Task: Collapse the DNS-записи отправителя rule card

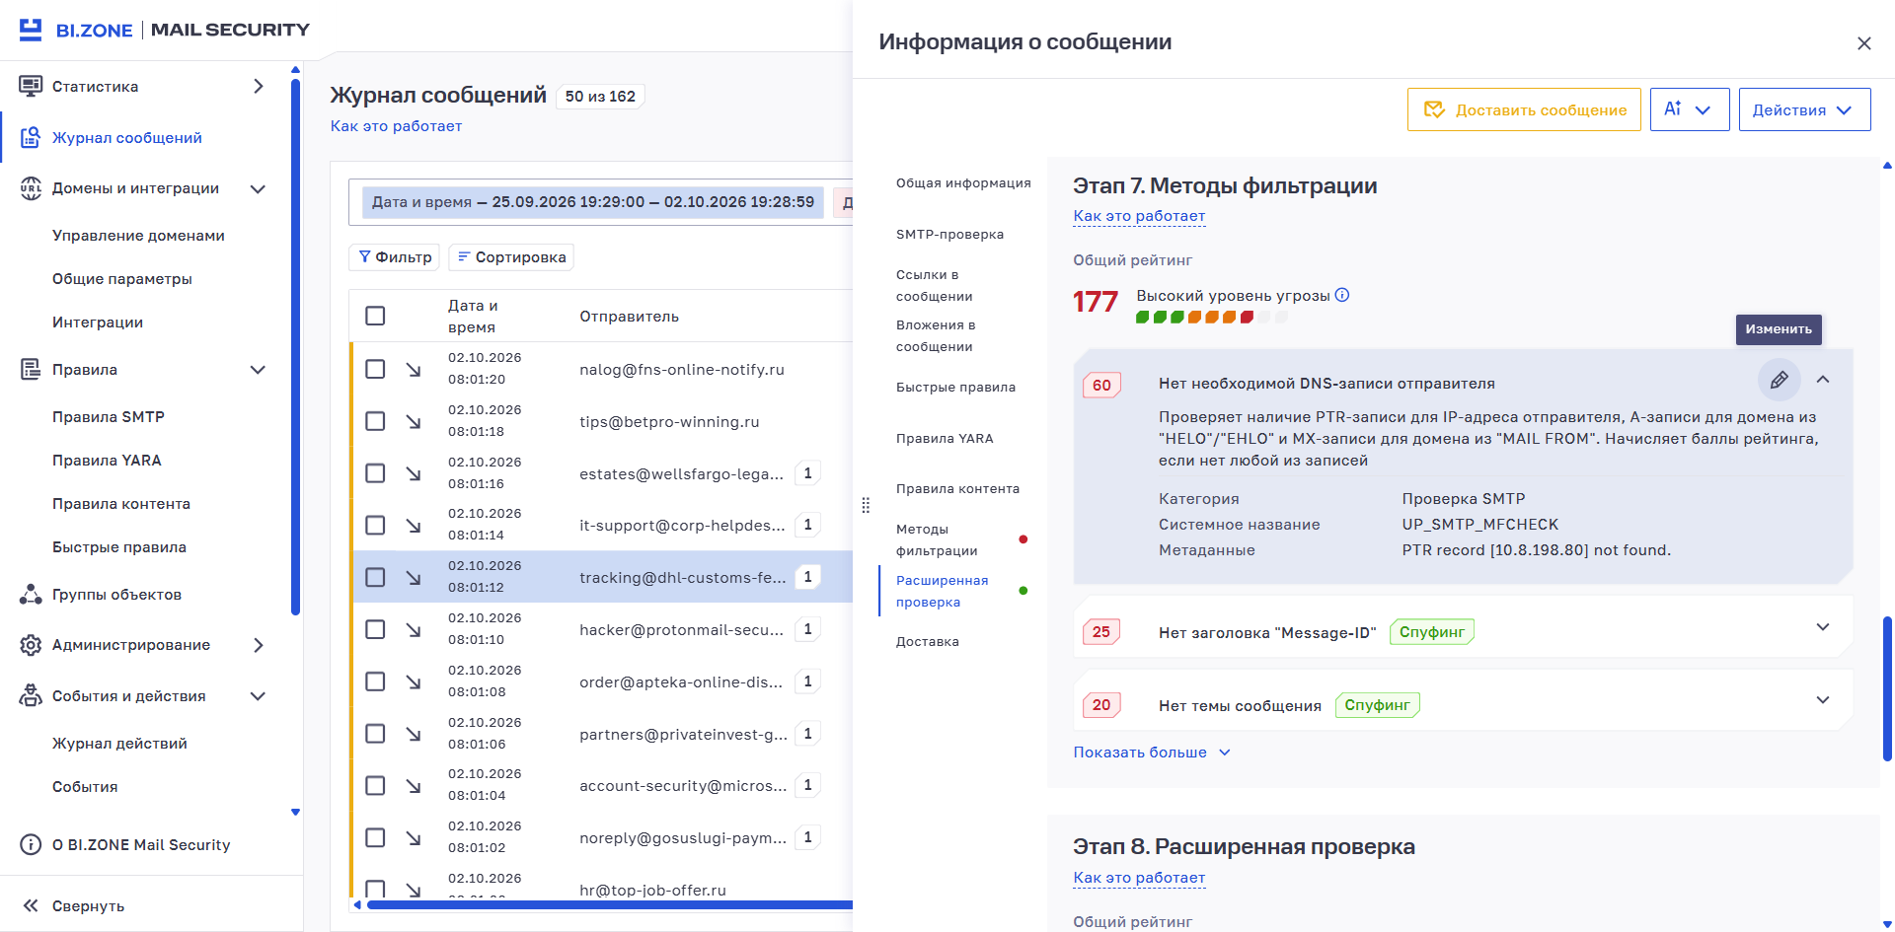Action: tap(1823, 380)
